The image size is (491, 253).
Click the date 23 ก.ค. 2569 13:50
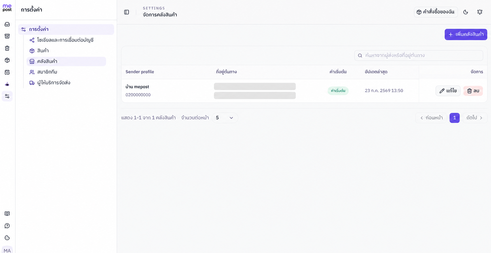pyautogui.click(x=384, y=91)
